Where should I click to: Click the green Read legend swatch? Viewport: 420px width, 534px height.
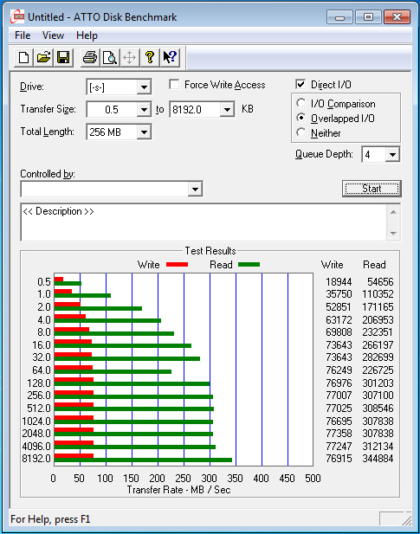[249, 265]
